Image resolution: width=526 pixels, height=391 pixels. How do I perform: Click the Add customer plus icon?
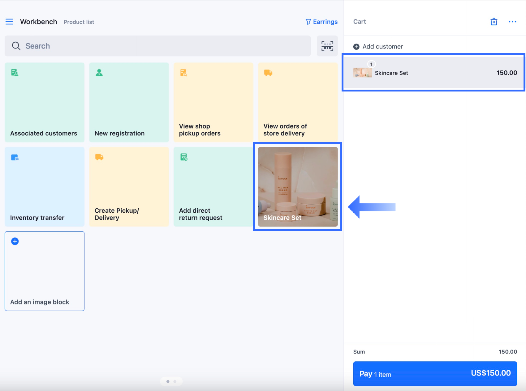click(x=356, y=47)
